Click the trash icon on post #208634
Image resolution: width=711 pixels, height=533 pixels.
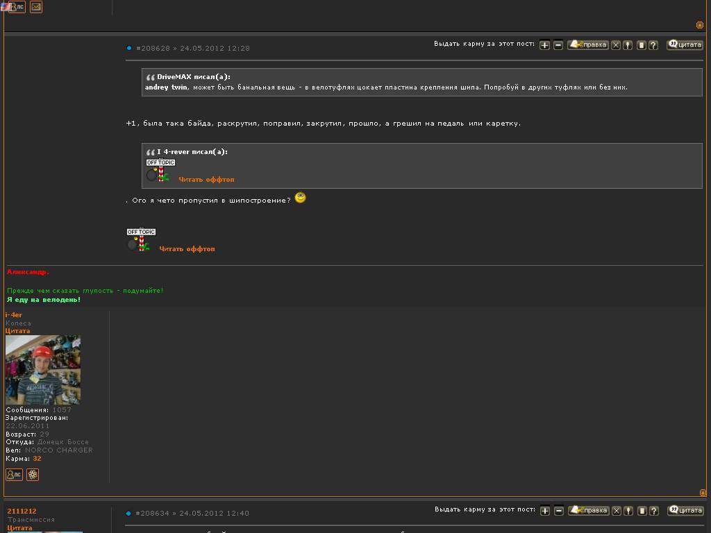(642, 511)
